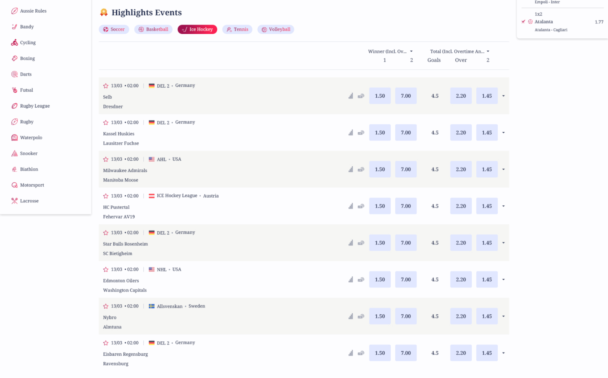
Task: Expand more markets for Kassel Huskies match
Action: coord(503,133)
